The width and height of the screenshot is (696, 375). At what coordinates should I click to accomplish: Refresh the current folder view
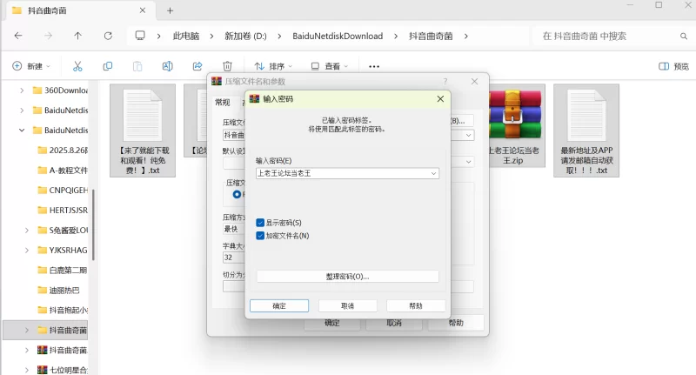pos(108,36)
